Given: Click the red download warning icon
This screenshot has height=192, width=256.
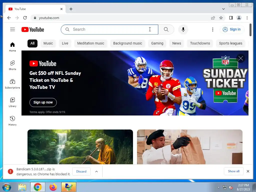Looking at the screenshot, I should (x=10, y=171).
